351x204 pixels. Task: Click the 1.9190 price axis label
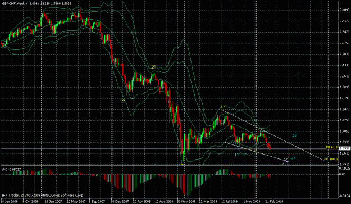[x=344, y=98]
